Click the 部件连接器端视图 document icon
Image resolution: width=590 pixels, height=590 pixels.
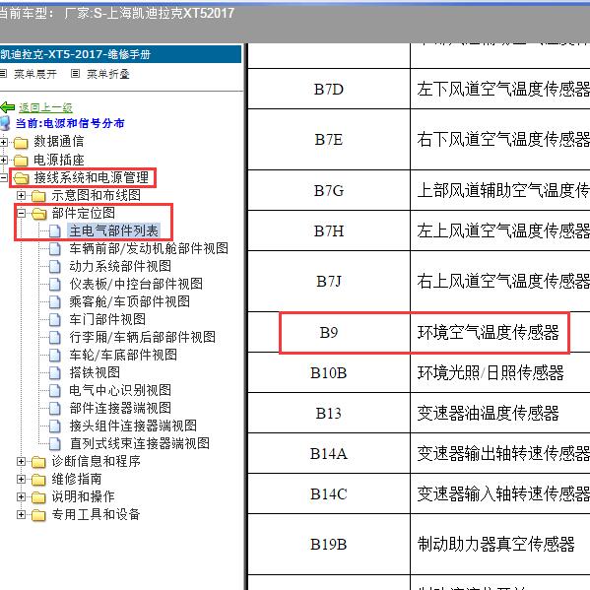55,408
